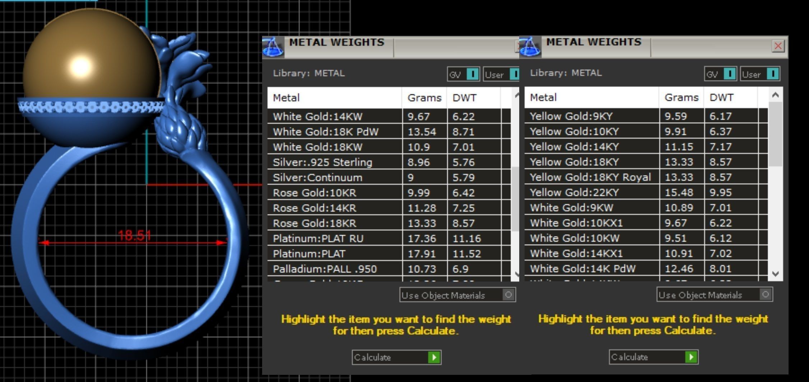
Task: Select the Yellow Gold:14KY row
Action: 646,146
